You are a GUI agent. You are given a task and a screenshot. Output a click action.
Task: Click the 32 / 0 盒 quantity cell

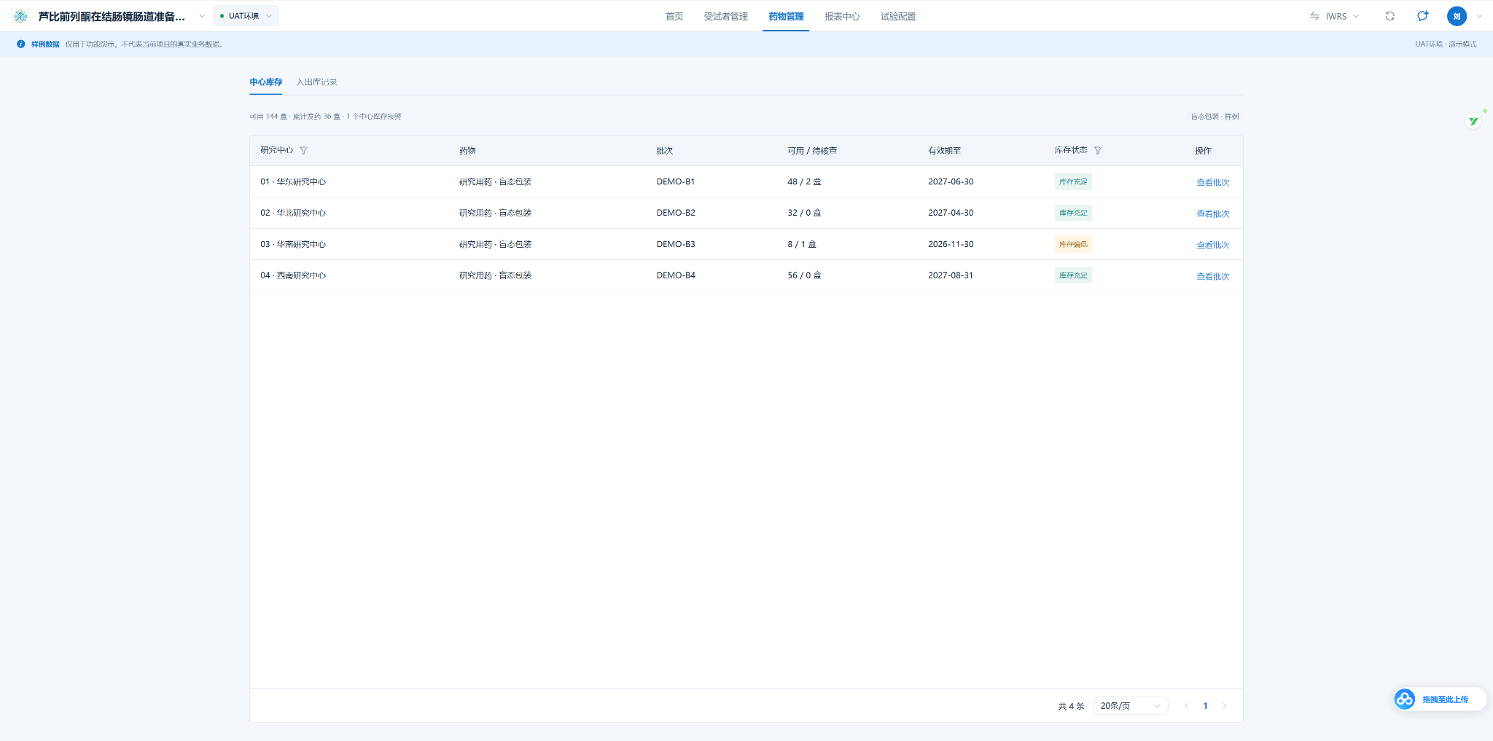tap(804, 213)
